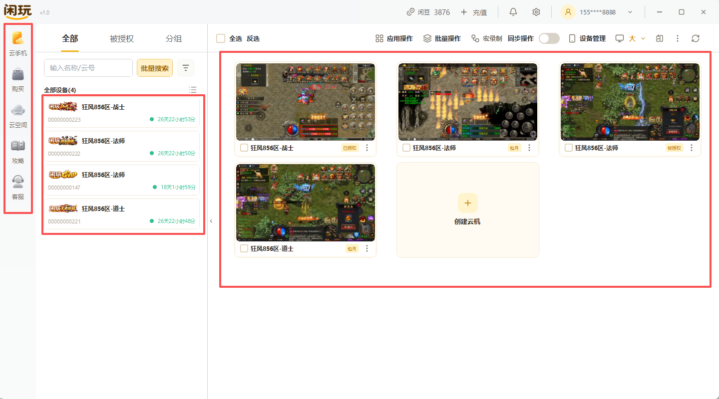Image resolution: width=719 pixels, height=399 pixels.
Task: Open the 狂风856区-战士 screen thumbnail
Action: (306, 102)
